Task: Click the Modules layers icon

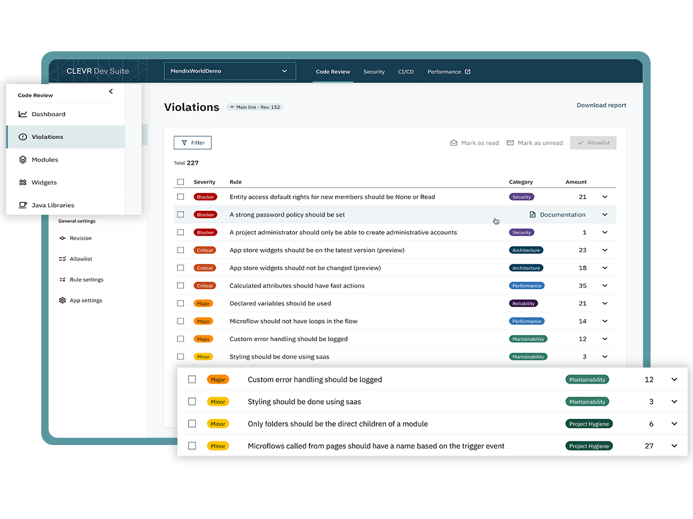Action: pyautogui.click(x=23, y=160)
